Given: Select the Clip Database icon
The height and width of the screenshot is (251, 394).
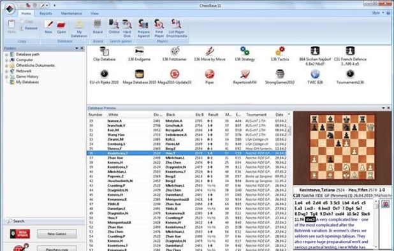Looking at the screenshot, I should click(105, 54).
